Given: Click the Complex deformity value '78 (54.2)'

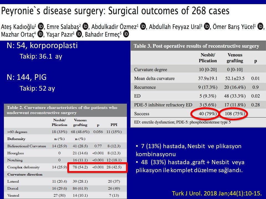Looking at the screenshot, I should tap(80, 167).
